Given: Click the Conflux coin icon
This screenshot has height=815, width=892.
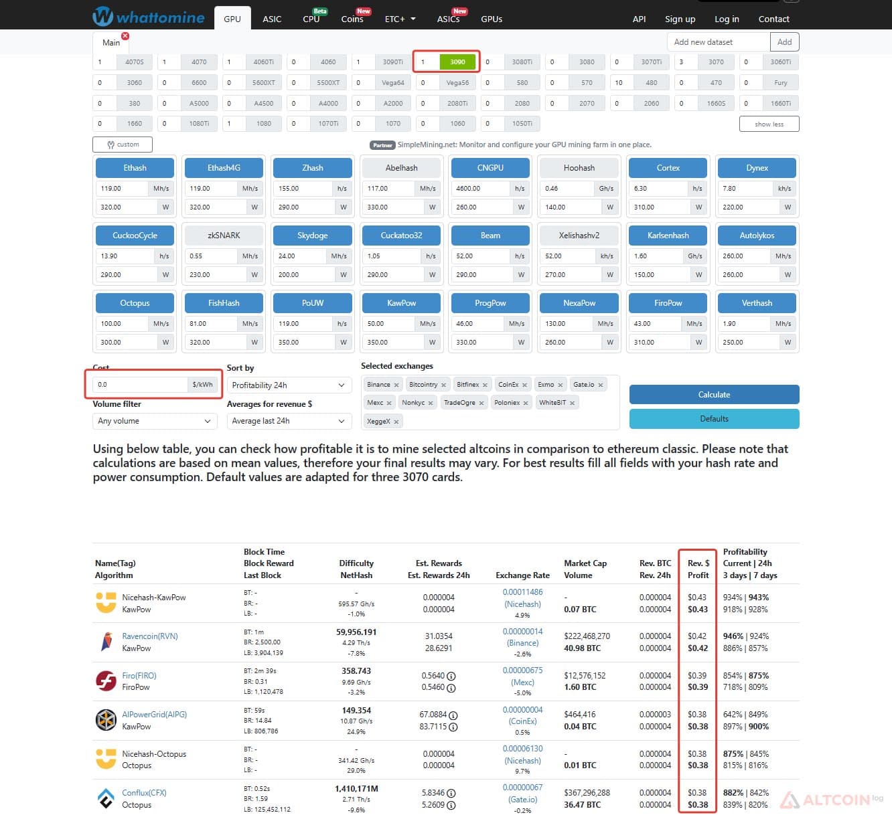Looking at the screenshot, I should click(106, 798).
